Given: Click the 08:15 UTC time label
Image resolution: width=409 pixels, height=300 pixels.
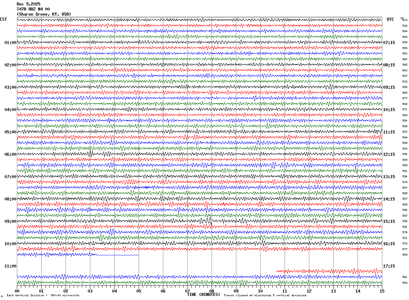Looking at the screenshot, I should [x=389, y=65].
